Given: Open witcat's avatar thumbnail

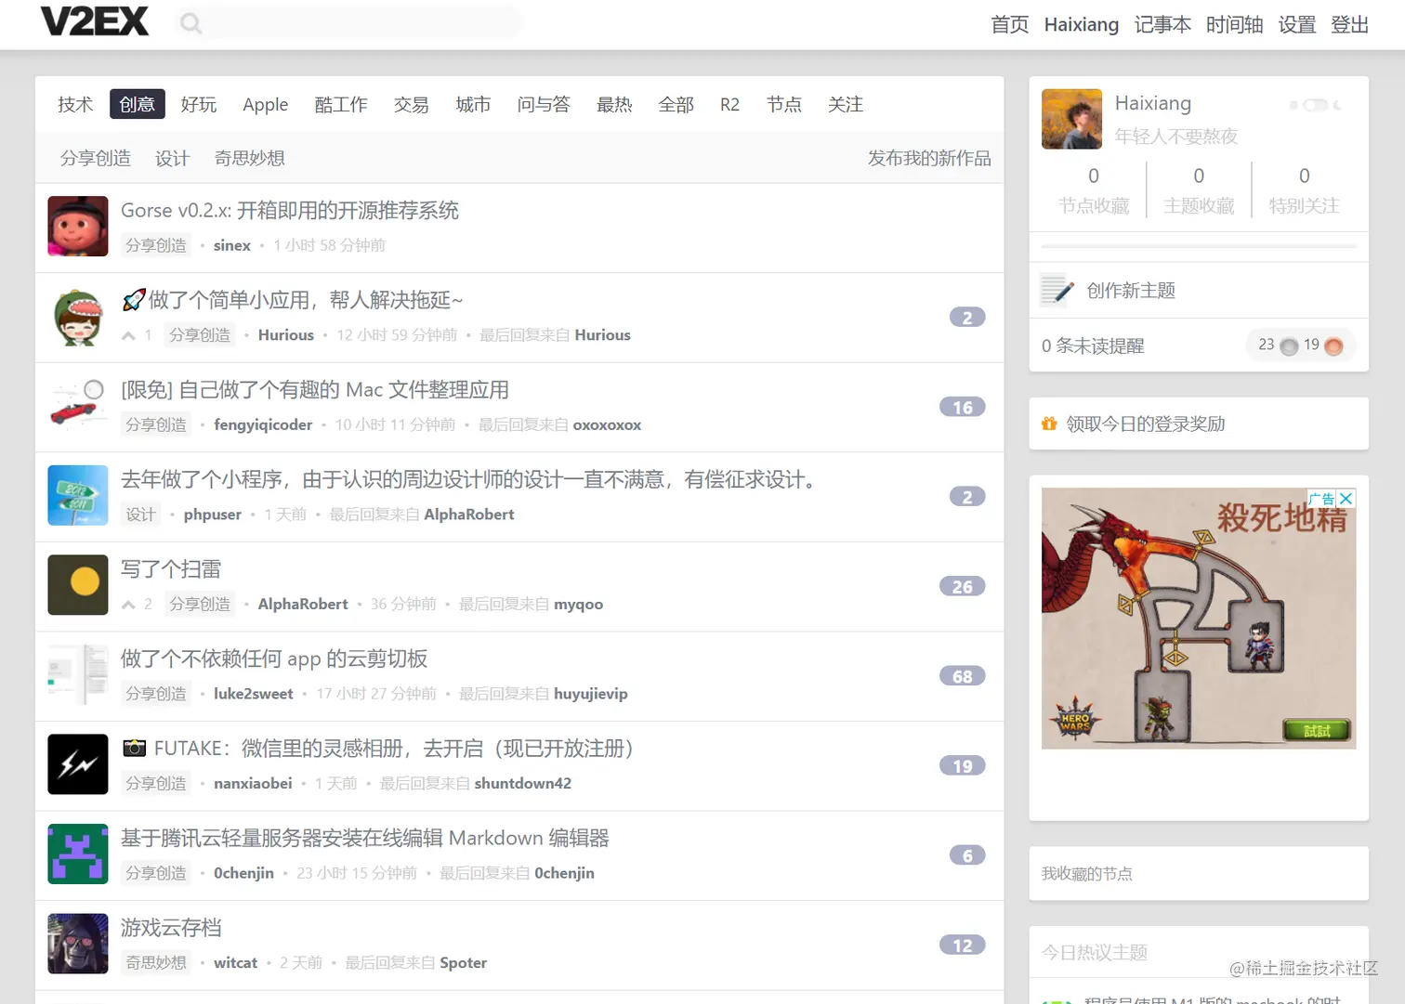Looking at the screenshot, I should pyautogui.click(x=78, y=944).
